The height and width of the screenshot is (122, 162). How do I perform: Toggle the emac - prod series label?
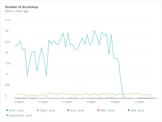click(17, 110)
